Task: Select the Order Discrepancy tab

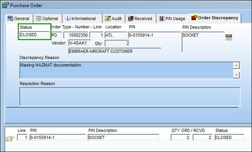Action: (215, 18)
